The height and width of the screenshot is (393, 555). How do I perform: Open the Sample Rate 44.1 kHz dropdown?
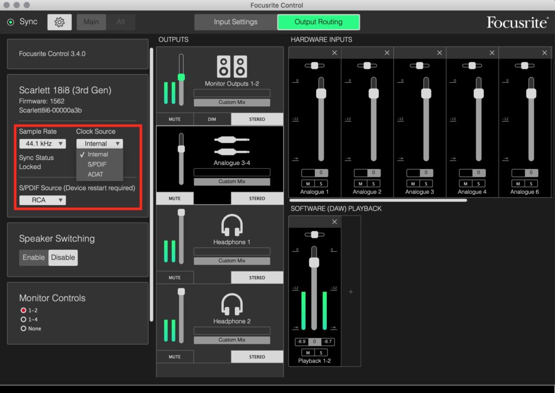click(x=42, y=143)
